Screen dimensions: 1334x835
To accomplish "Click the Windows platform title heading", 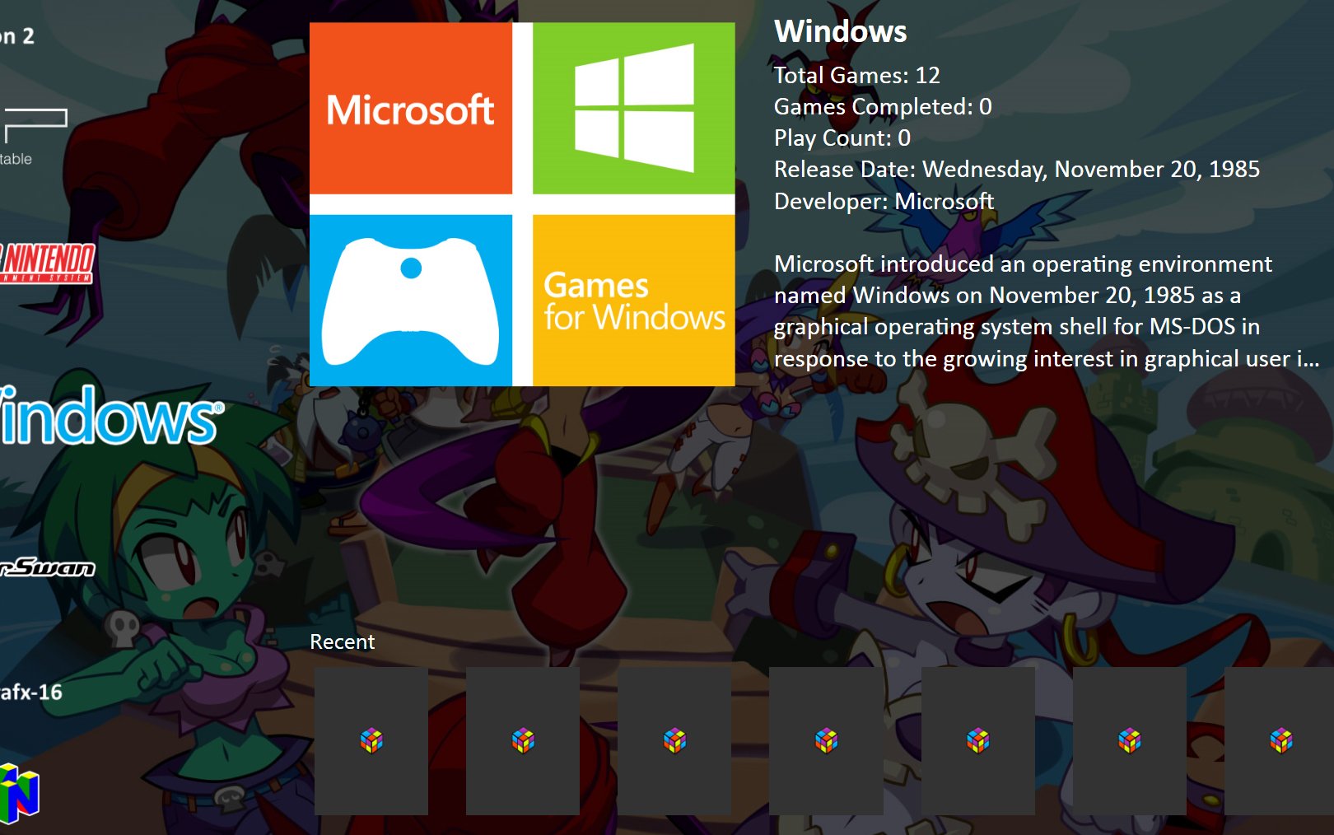I will coord(840,31).
